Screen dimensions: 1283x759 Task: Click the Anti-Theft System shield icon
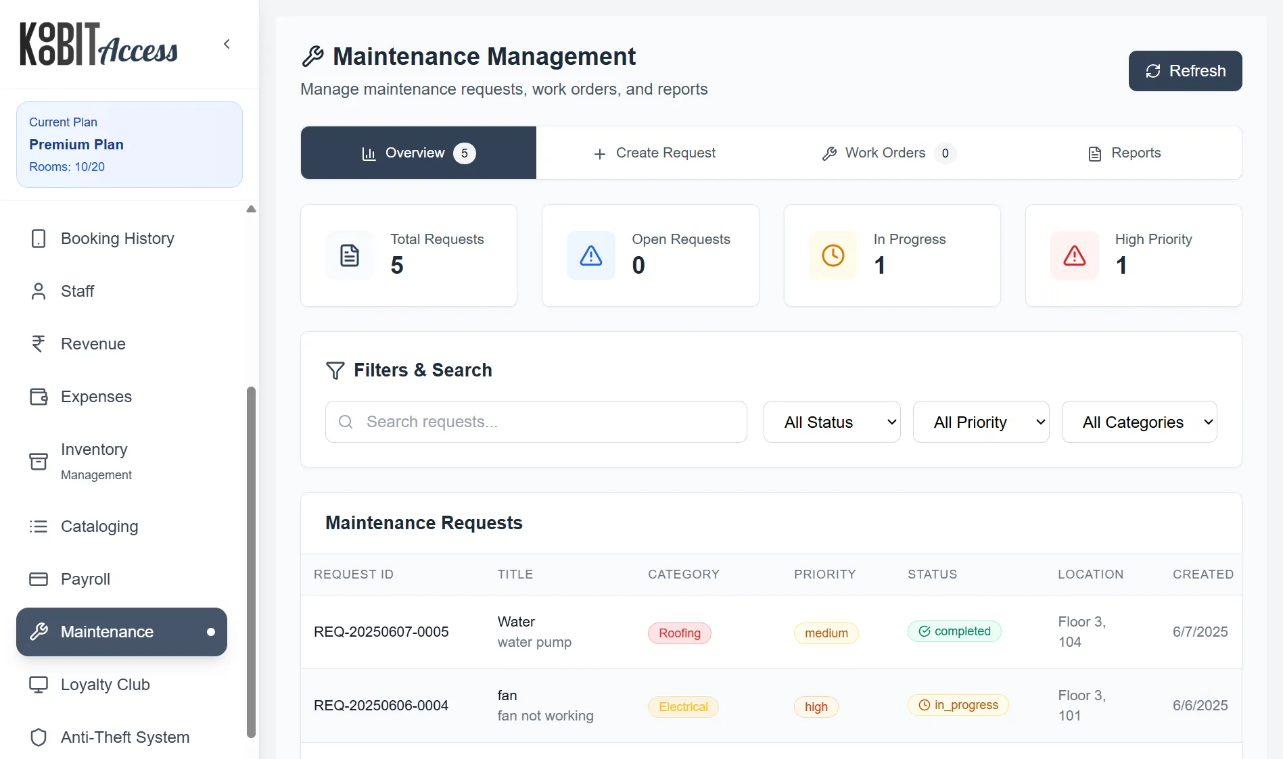38,737
